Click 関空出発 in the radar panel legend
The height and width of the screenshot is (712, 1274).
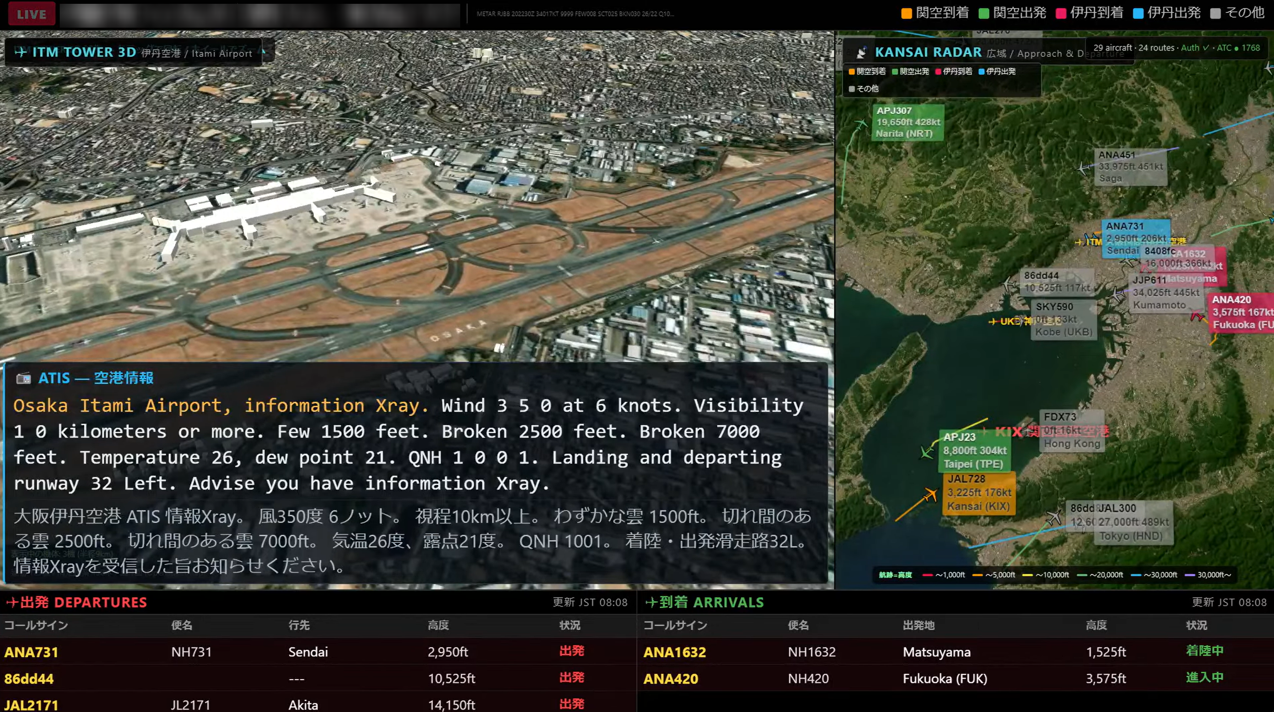coord(910,71)
